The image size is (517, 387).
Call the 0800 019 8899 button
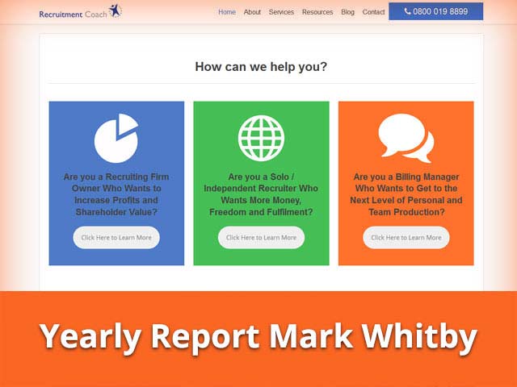[x=435, y=12]
